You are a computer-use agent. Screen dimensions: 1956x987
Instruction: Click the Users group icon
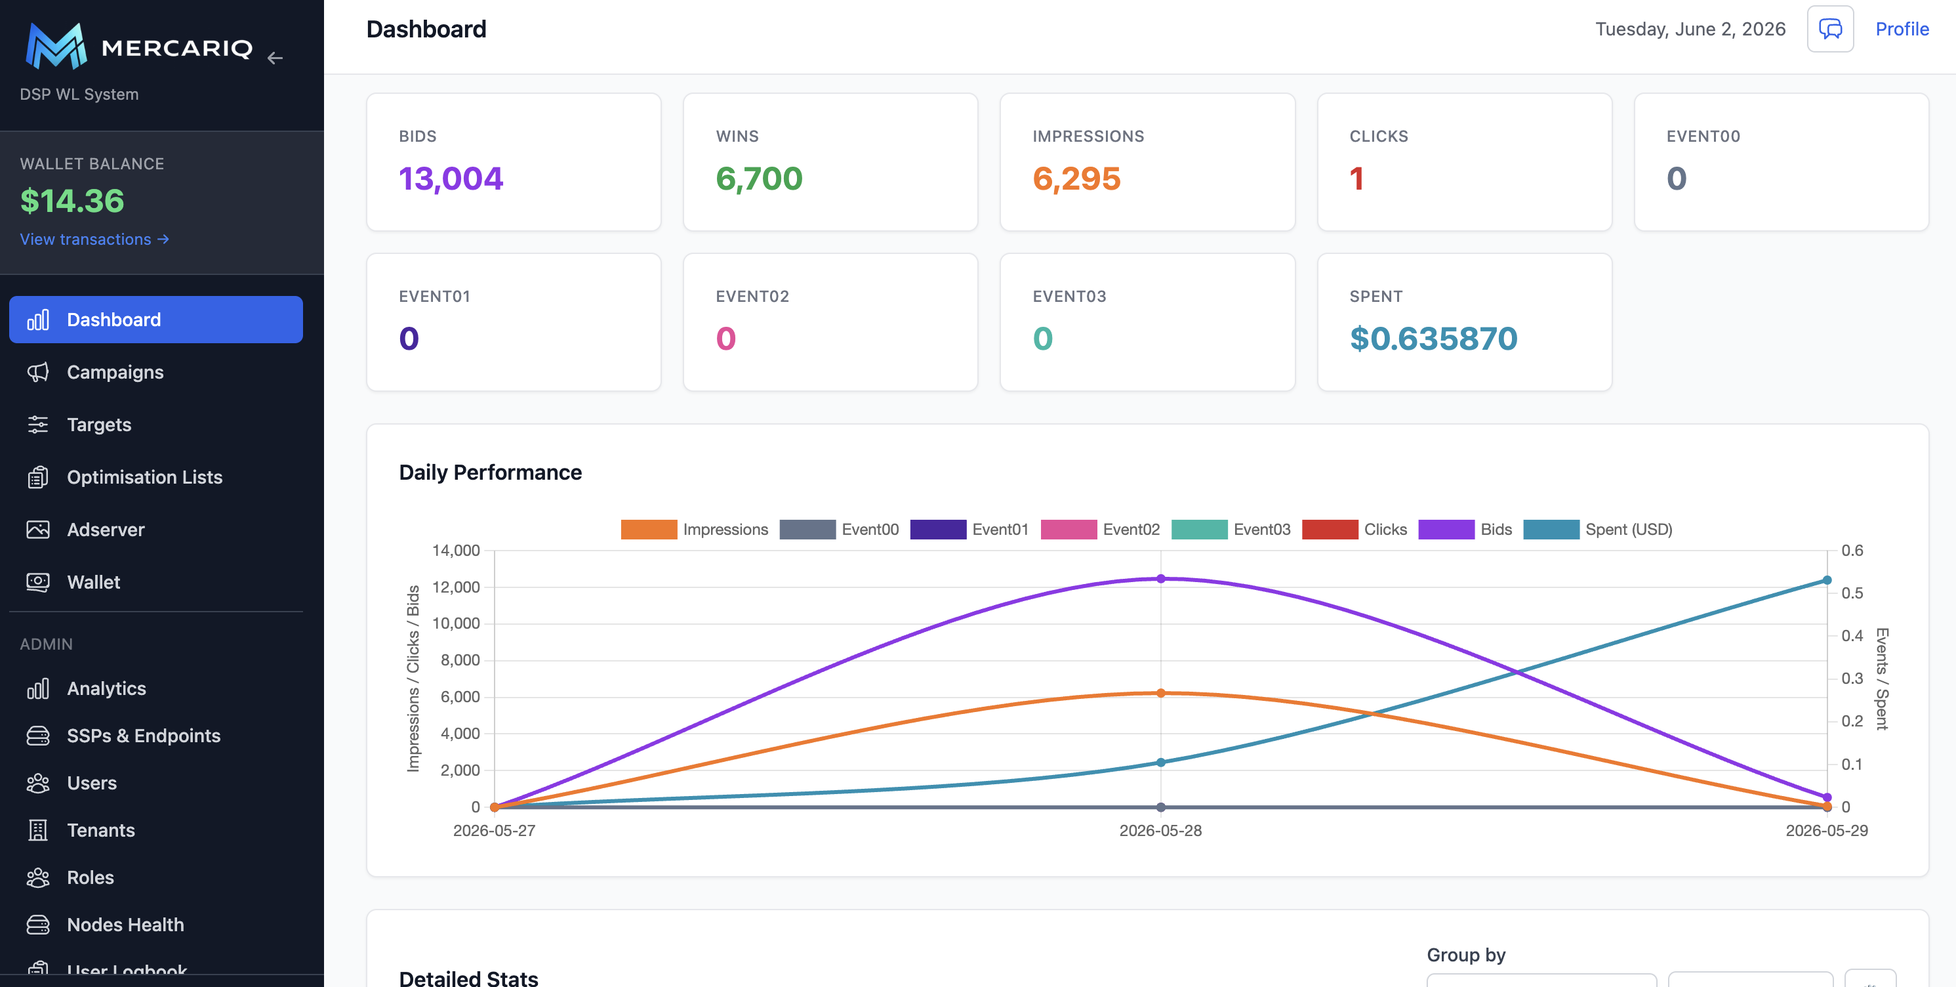coord(38,783)
